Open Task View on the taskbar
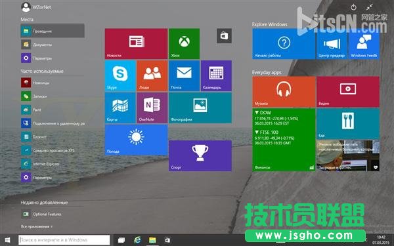 coord(121,240)
